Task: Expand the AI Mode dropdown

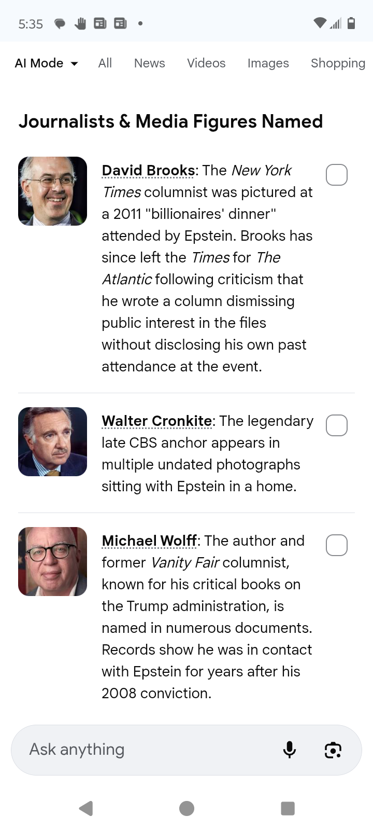Action: point(47,63)
